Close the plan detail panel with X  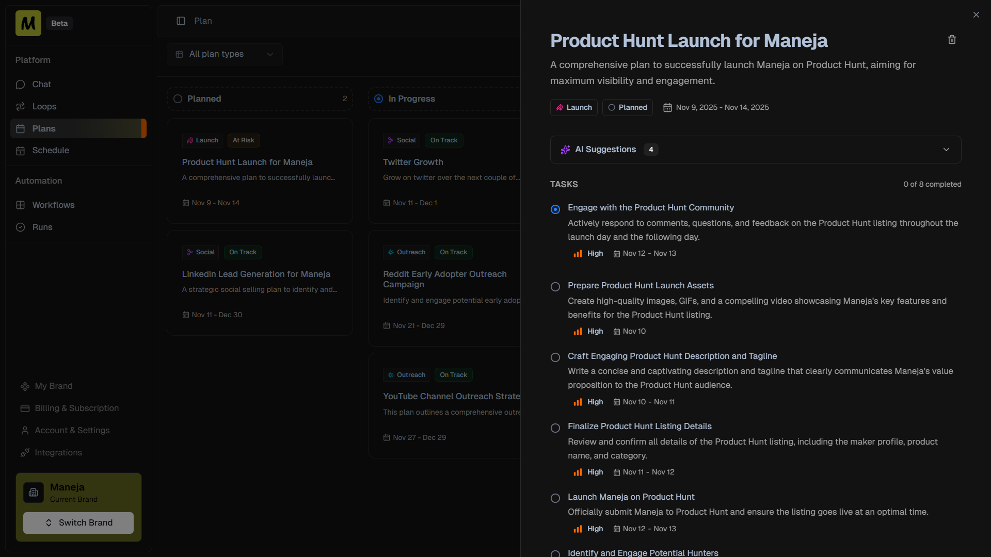pos(976,15)
